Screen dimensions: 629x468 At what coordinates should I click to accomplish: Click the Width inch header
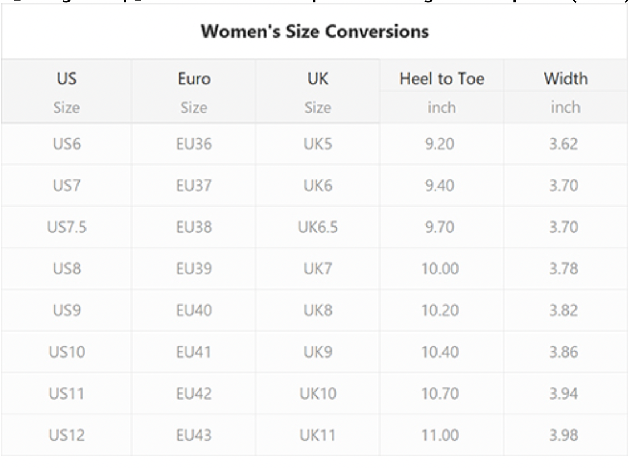(x=566, y=92)
